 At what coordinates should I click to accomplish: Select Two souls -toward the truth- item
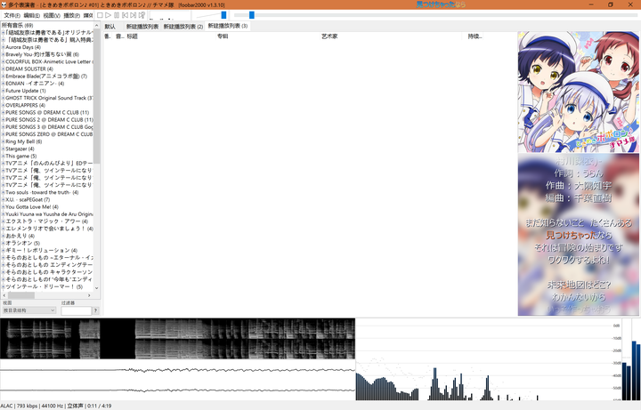pyautogui.click(x=42, y=192)
